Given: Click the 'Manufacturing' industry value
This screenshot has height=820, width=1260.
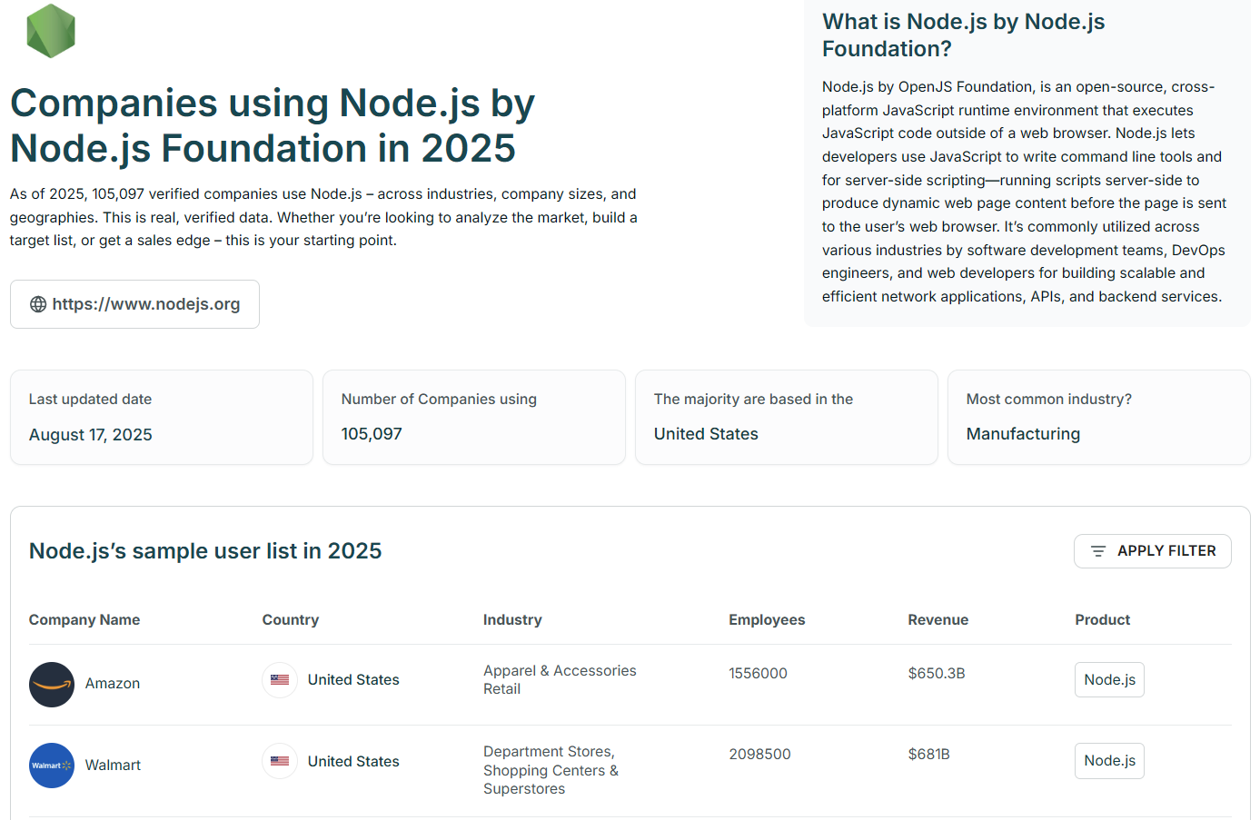Looking at the screenshot, I should tap(1023, 434).
